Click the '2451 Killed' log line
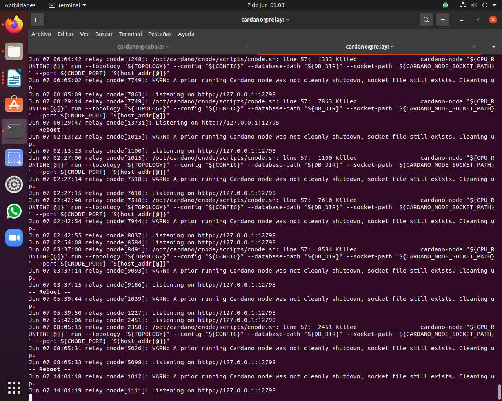Viewport: 502px width, 401px height. click(262, 334)
